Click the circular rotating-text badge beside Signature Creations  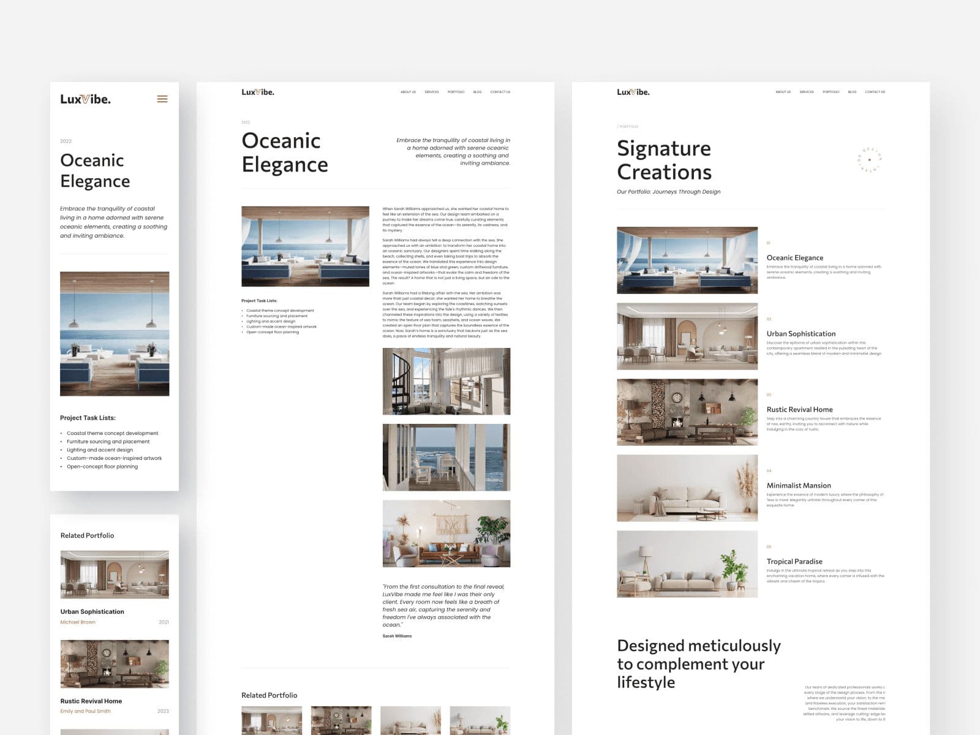(869, 160)
